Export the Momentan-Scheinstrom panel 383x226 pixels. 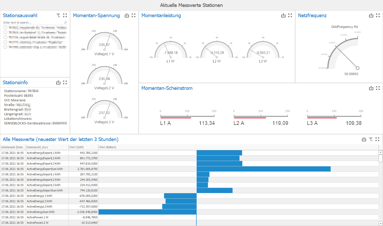(371, 88)
